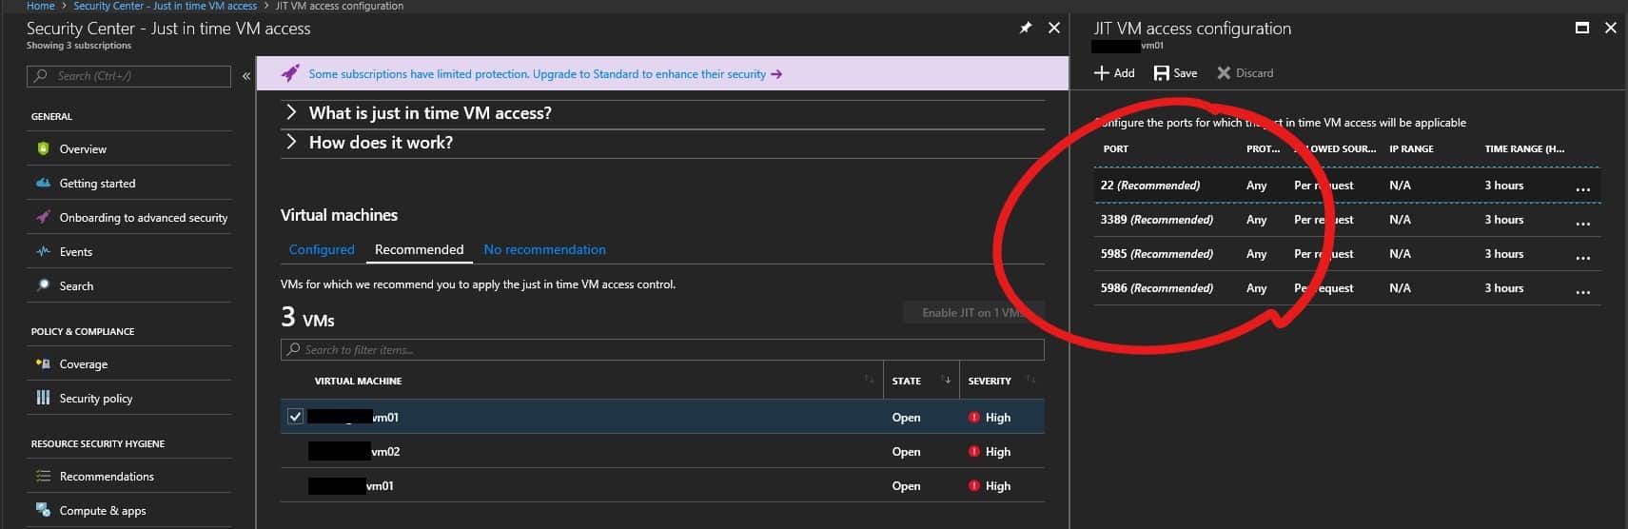Select the Recommended tab
This screenshot has height=529, width=1628.
click(x=419, y=249)
